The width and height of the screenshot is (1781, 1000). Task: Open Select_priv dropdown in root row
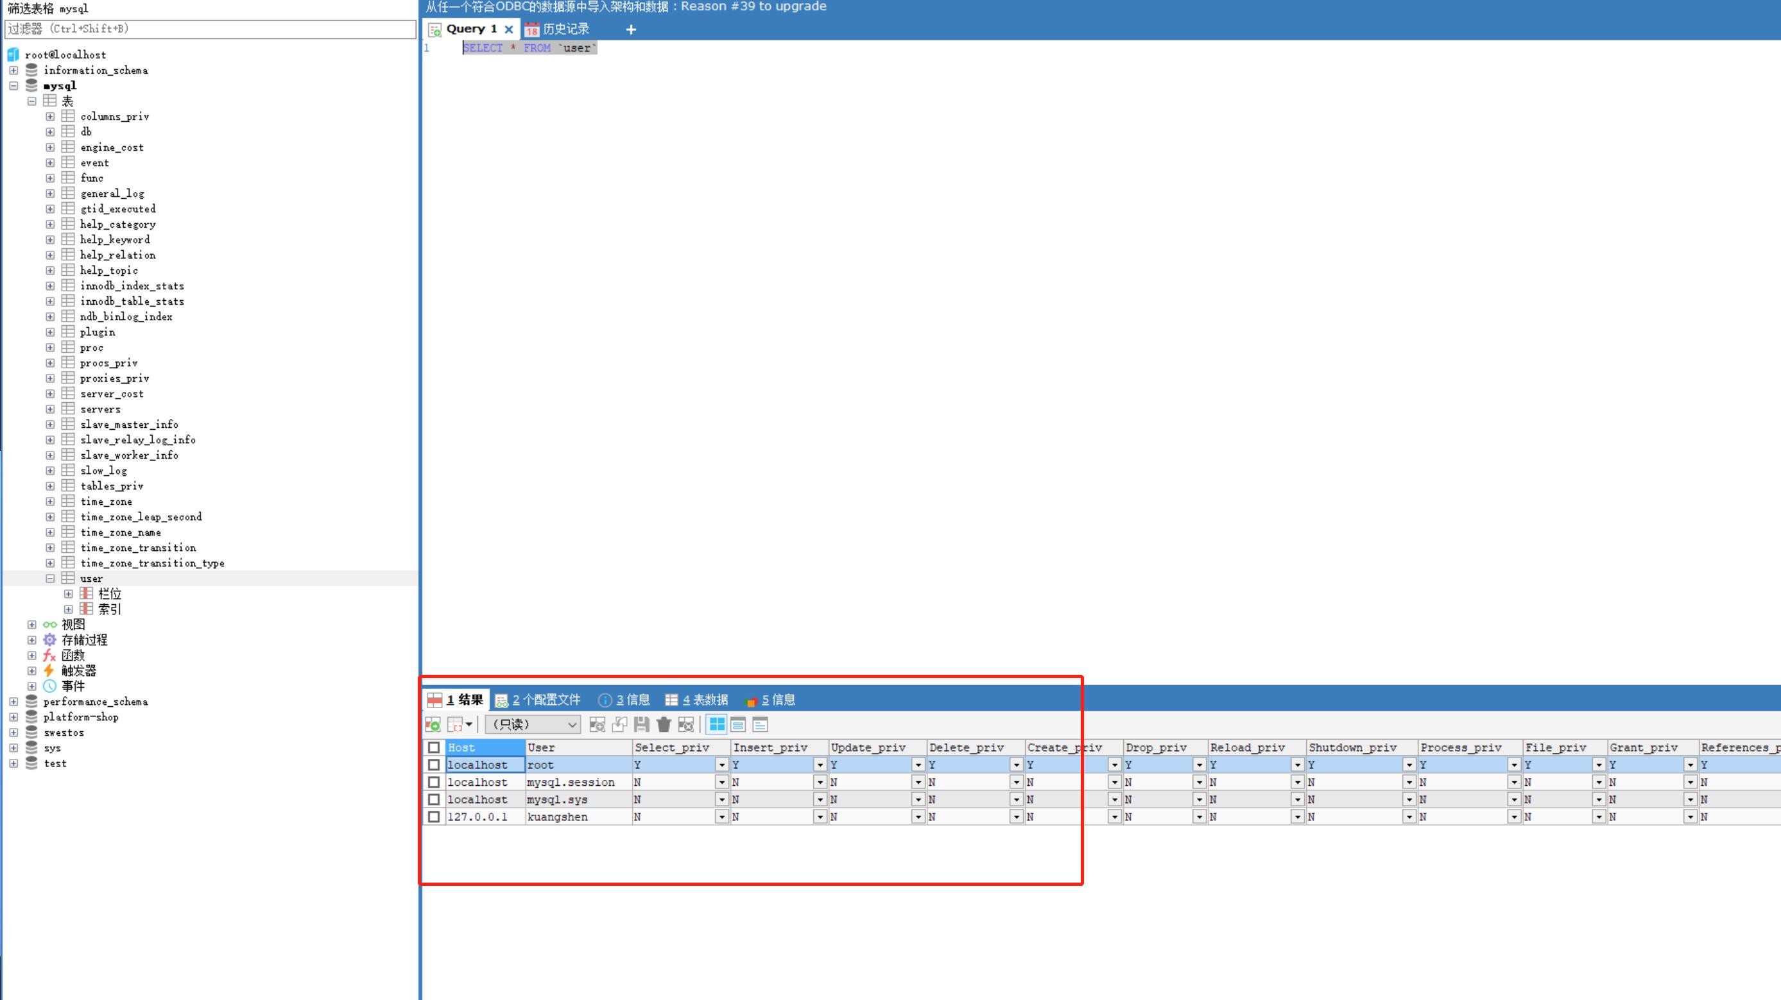pos(722,765)
